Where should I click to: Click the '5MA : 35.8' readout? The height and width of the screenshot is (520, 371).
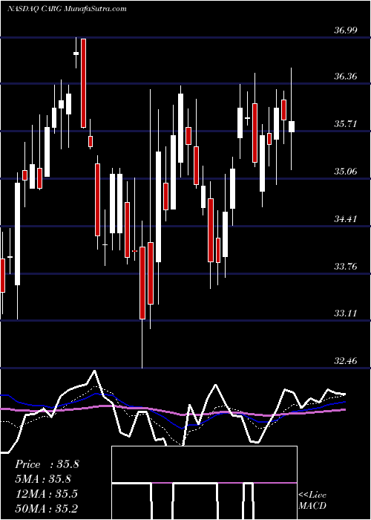pos(43,479)
